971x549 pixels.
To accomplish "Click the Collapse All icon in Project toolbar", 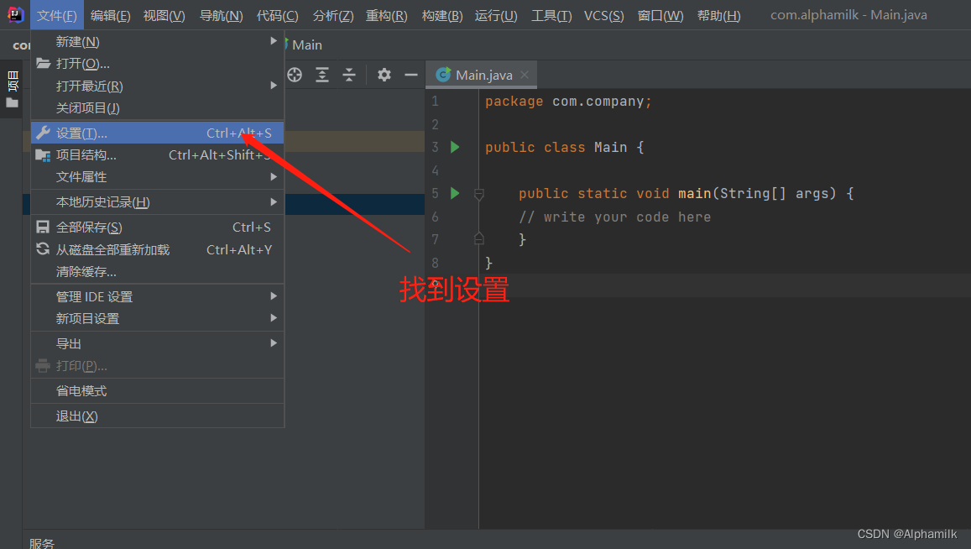I will tap(348, 75).
